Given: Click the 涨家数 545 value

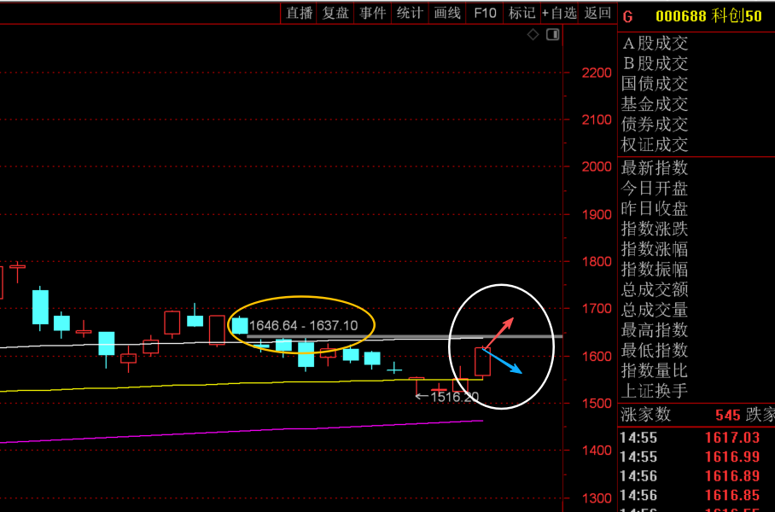Looking at the screenshot, I should pos(728,415).
